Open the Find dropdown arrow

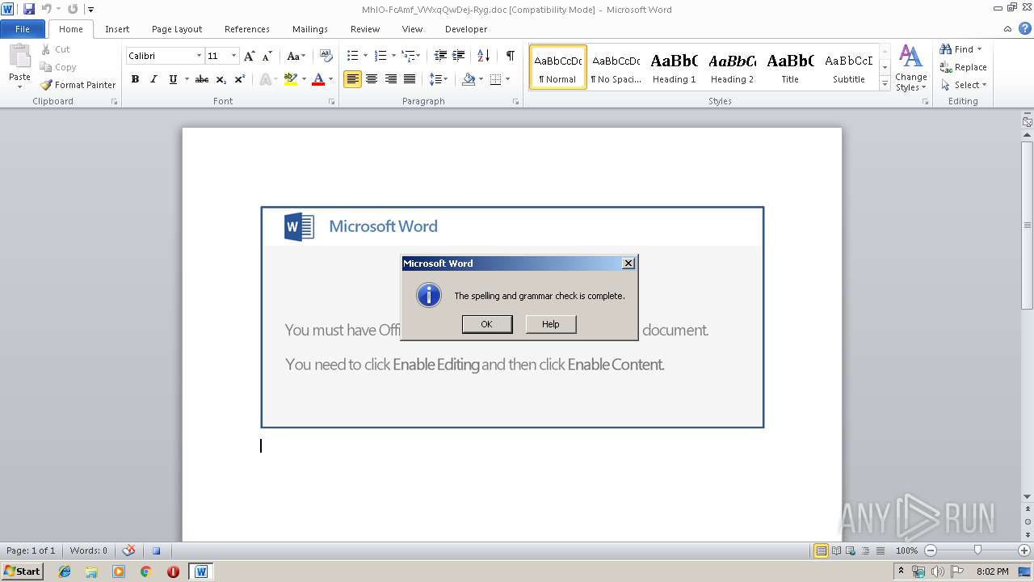point(979,49)
